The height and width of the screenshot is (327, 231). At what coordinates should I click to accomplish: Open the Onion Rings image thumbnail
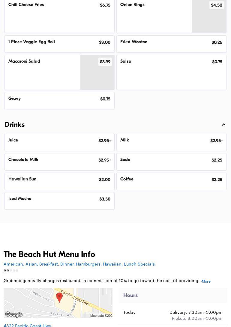pos(209,16)
